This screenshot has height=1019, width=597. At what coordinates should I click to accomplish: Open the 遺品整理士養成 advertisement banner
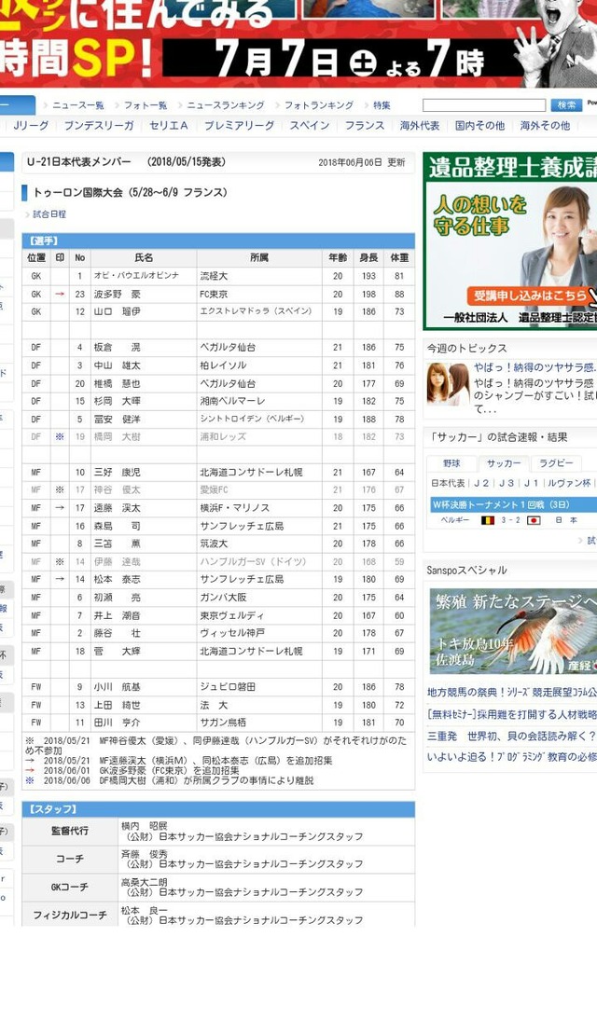click(x=511, y=241)
